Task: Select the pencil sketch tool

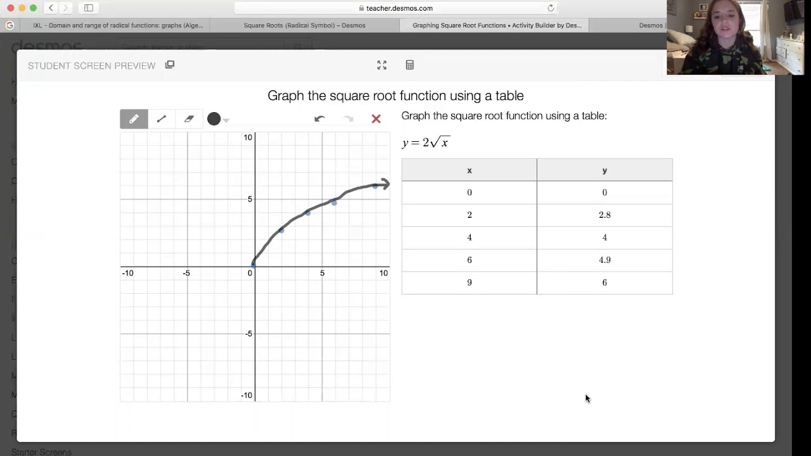Action: (134, 119)
